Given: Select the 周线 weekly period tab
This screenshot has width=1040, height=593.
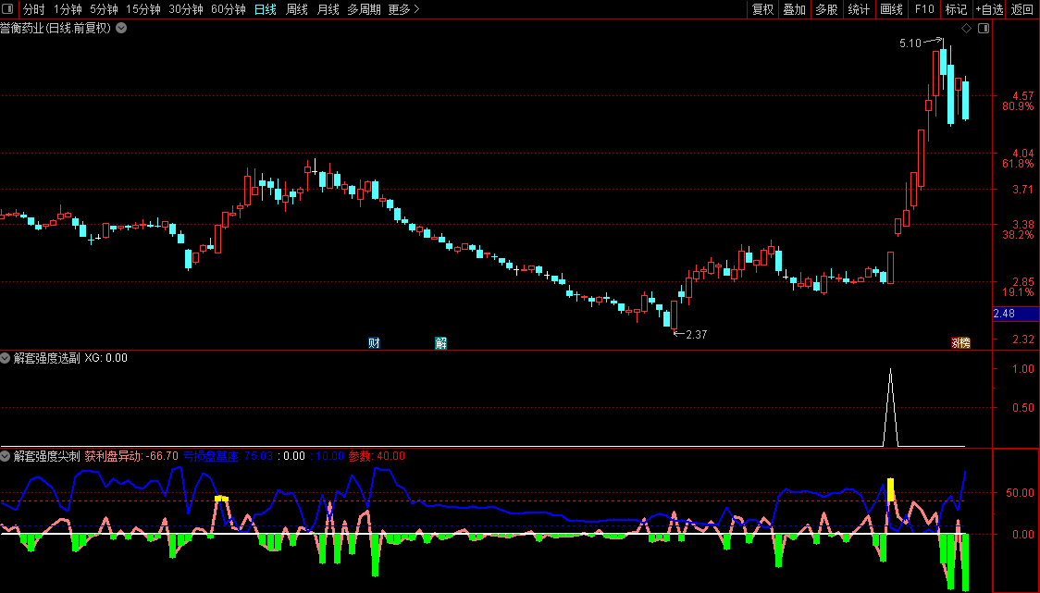Looking at the screenshot, I should click(x=296, y=9).
